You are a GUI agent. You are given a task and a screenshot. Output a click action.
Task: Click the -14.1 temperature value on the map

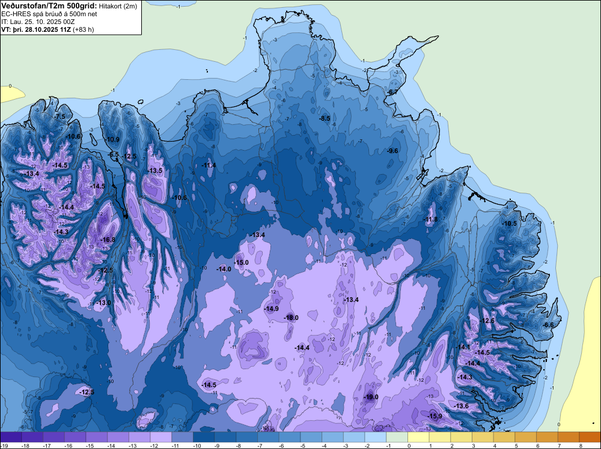pos(463,347)
